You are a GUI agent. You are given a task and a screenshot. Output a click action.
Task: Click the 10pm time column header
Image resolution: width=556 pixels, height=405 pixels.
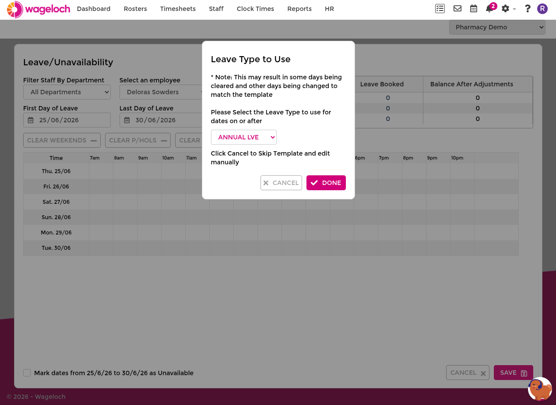(x=457, y=158)
